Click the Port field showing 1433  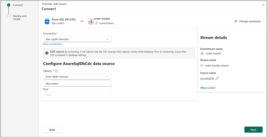pyautogui.click(x=77, y=95)
